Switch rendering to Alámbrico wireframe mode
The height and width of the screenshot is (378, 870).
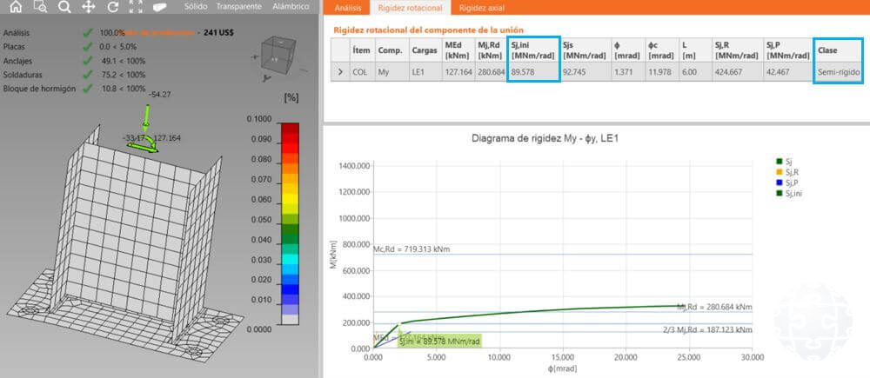pyautogui.click(x=290, y=7)
